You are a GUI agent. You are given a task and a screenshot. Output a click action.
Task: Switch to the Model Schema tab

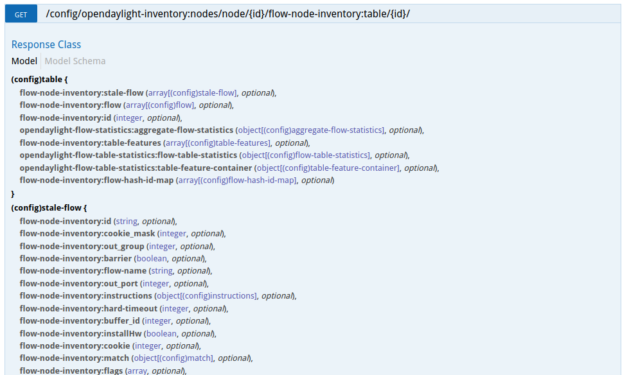75,61
